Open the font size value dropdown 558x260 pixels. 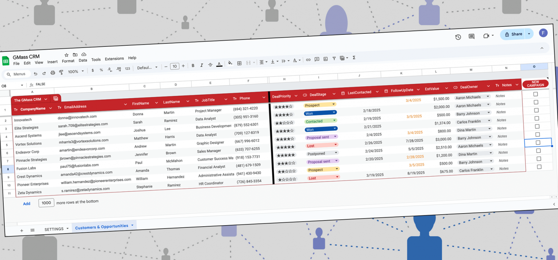point(174,66)
